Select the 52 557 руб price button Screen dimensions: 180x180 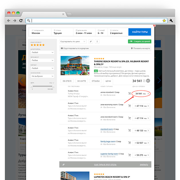coord(141,143)
